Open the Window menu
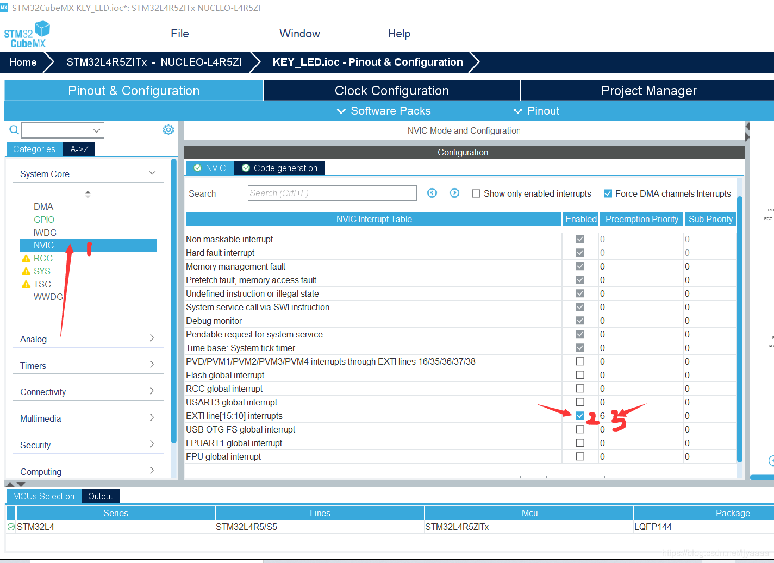The image size is (774, 563). 299,34
